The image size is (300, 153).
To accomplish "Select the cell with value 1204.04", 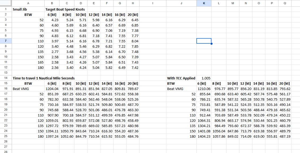I will click(52, 89).
